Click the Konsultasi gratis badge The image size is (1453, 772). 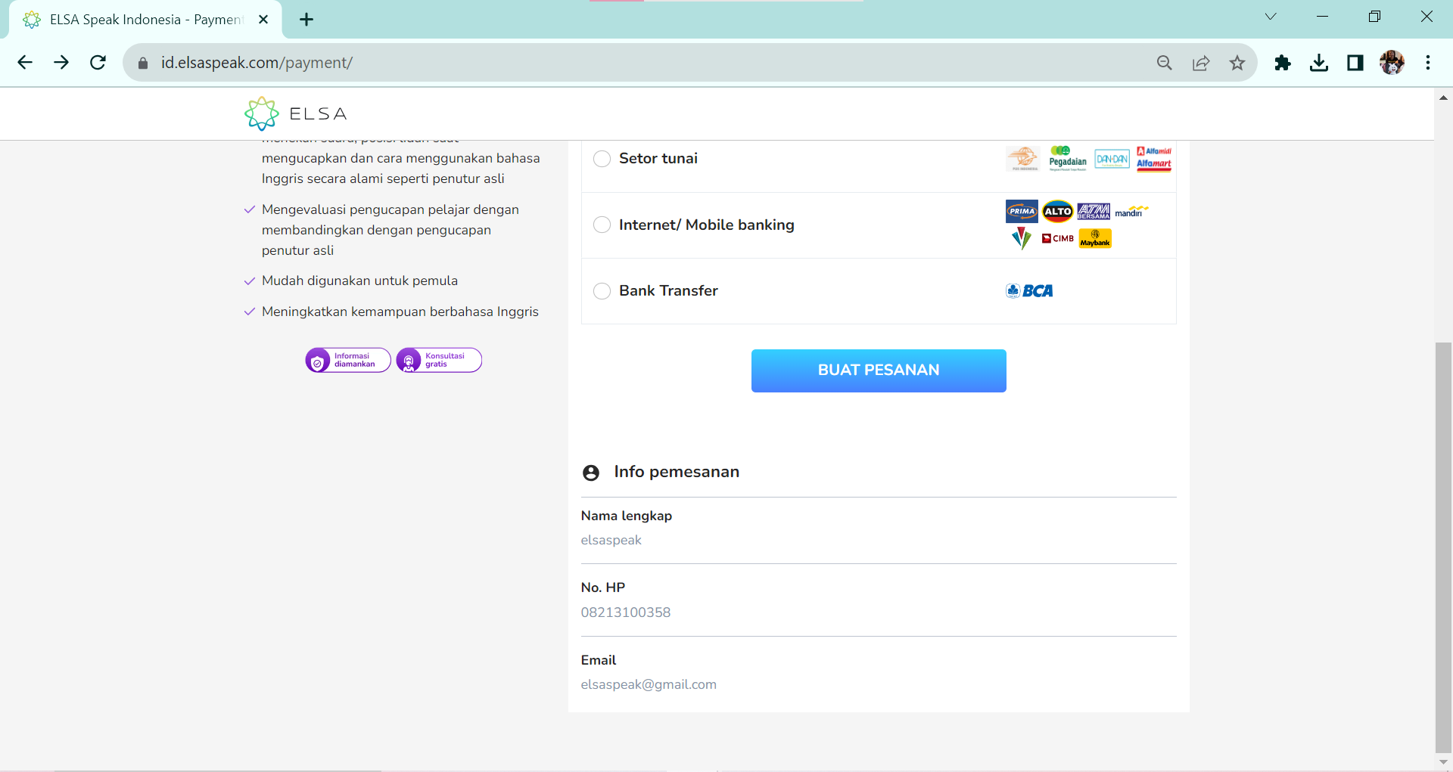click(438, 360)
